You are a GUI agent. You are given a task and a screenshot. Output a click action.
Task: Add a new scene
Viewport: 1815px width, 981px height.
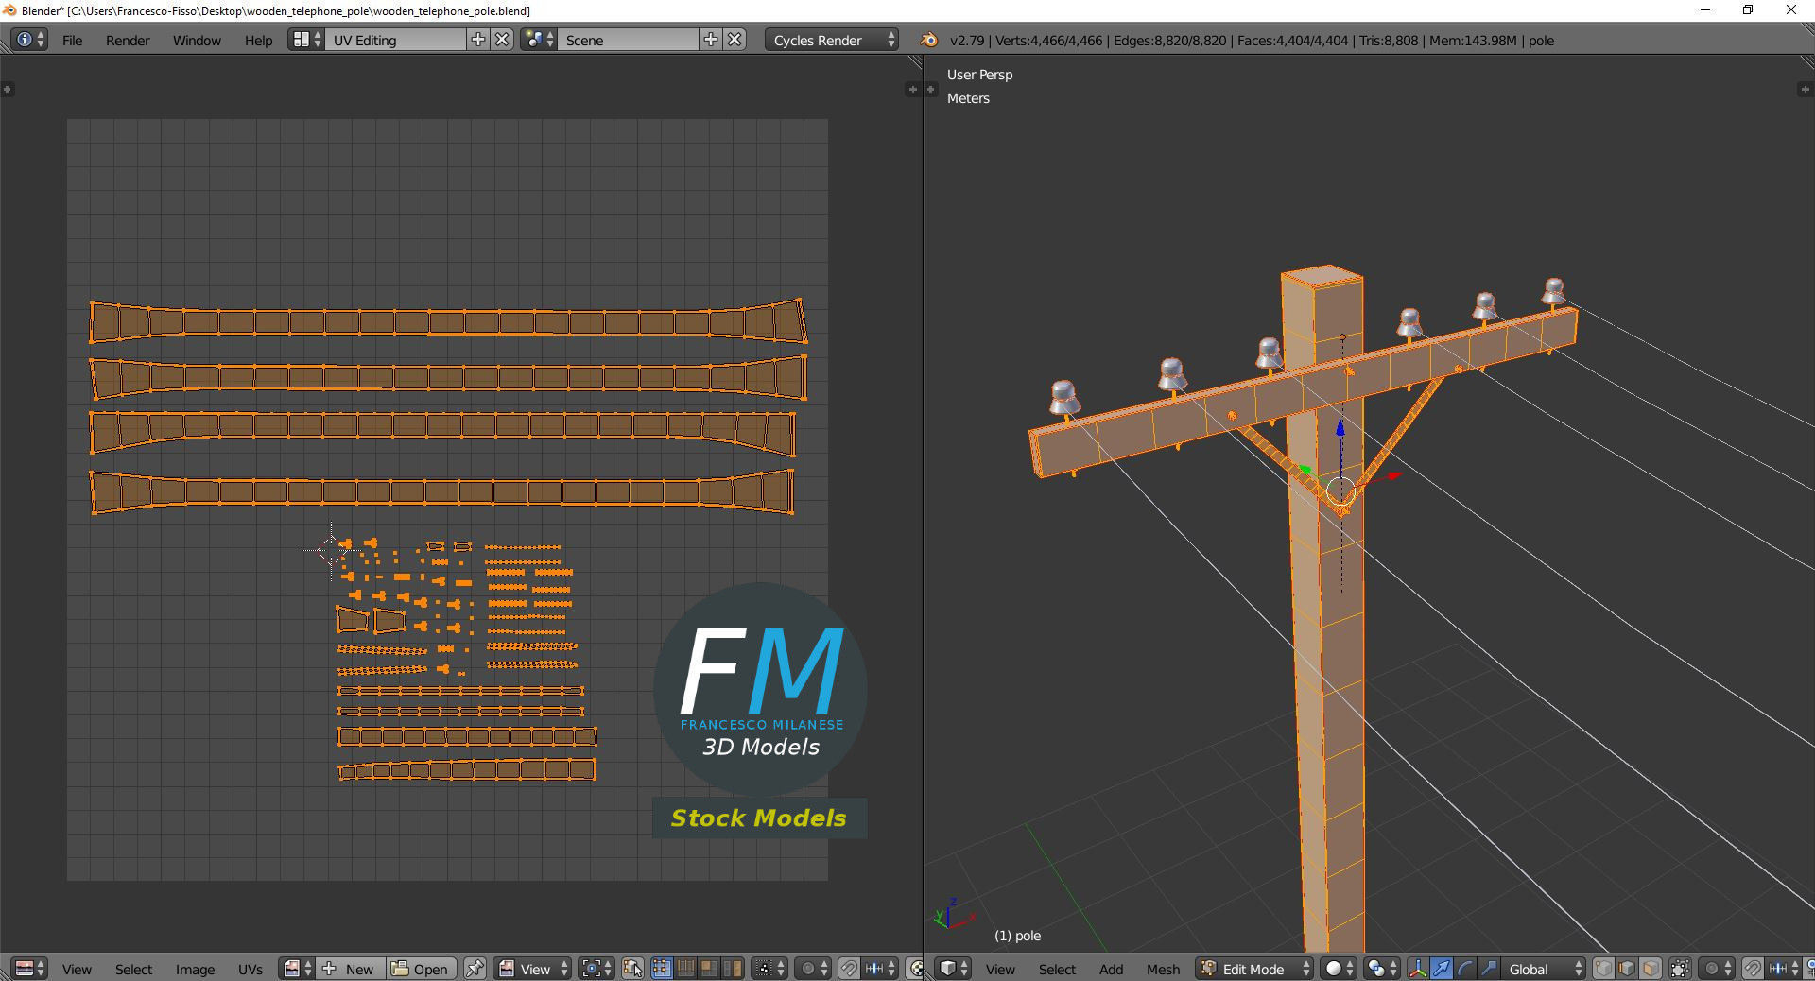click(711, 40)
